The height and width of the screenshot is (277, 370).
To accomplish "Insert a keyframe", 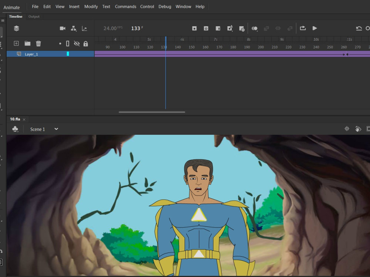I will 194,28.
